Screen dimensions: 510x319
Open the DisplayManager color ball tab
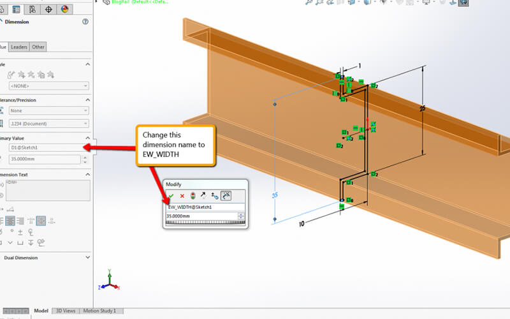tap(64, 9)
